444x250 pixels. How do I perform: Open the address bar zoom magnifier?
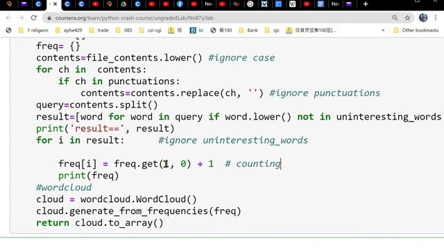tap(395, 18)
